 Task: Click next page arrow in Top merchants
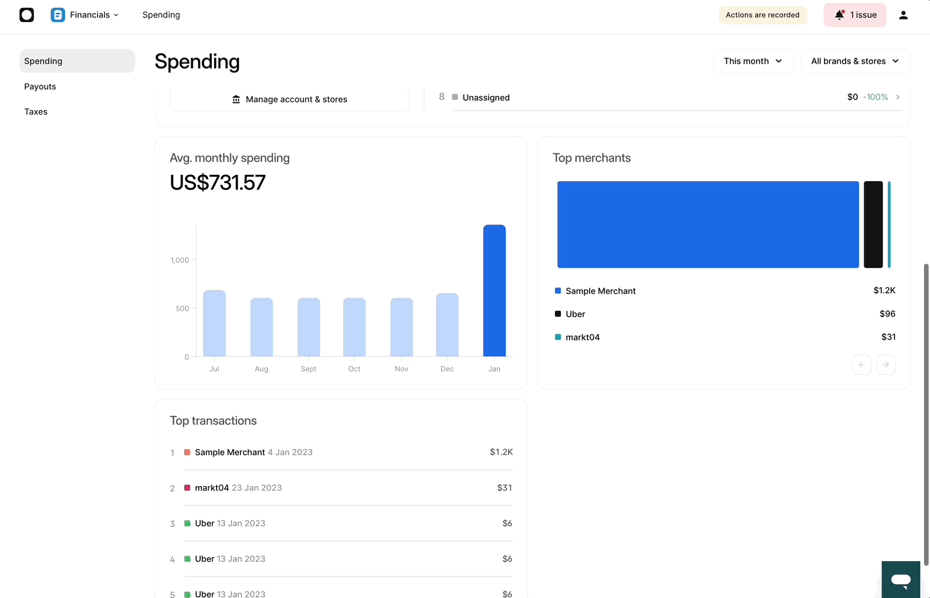pyautogui.click(x=886, y=365)
